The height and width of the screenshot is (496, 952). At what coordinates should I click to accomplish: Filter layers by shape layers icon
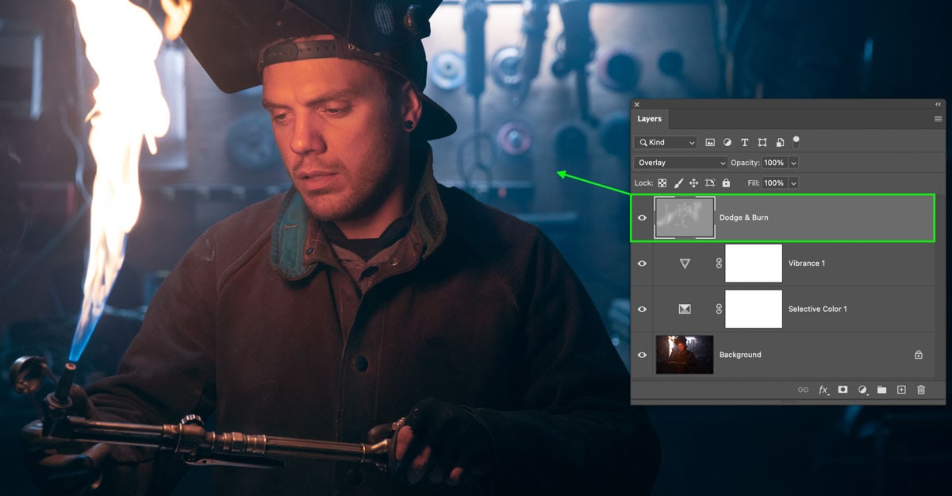pos(762,143)
